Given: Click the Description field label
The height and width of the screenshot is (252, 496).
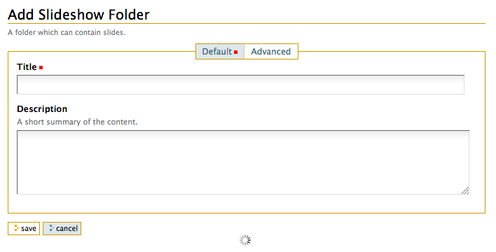Looking at the screenshot, I should pos(42,108).
